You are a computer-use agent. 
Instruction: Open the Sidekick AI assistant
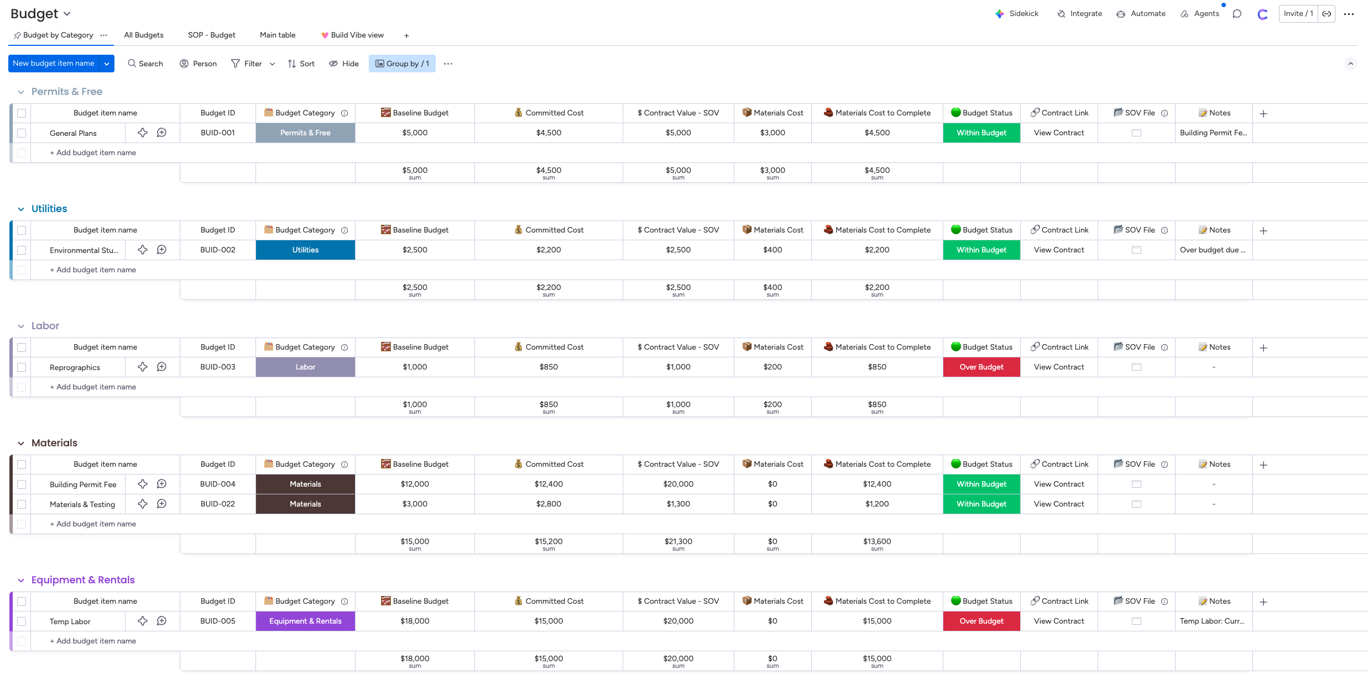click(1016, 14)
